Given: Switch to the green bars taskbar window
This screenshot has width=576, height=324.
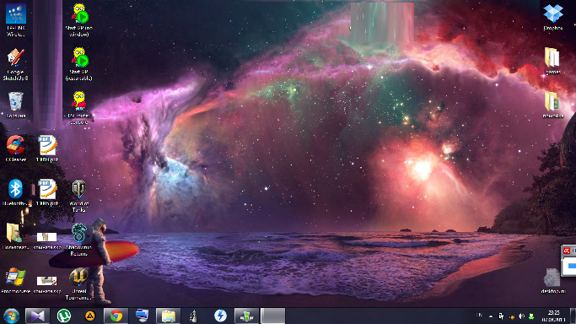Looking at the screenshot, I should point(246,316).
